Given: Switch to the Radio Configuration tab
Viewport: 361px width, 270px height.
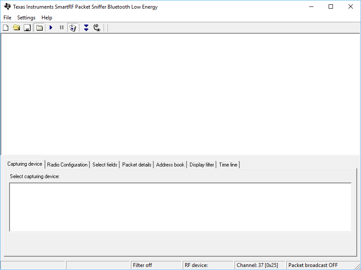Looking at the screenshot, I should coord(67,165).
